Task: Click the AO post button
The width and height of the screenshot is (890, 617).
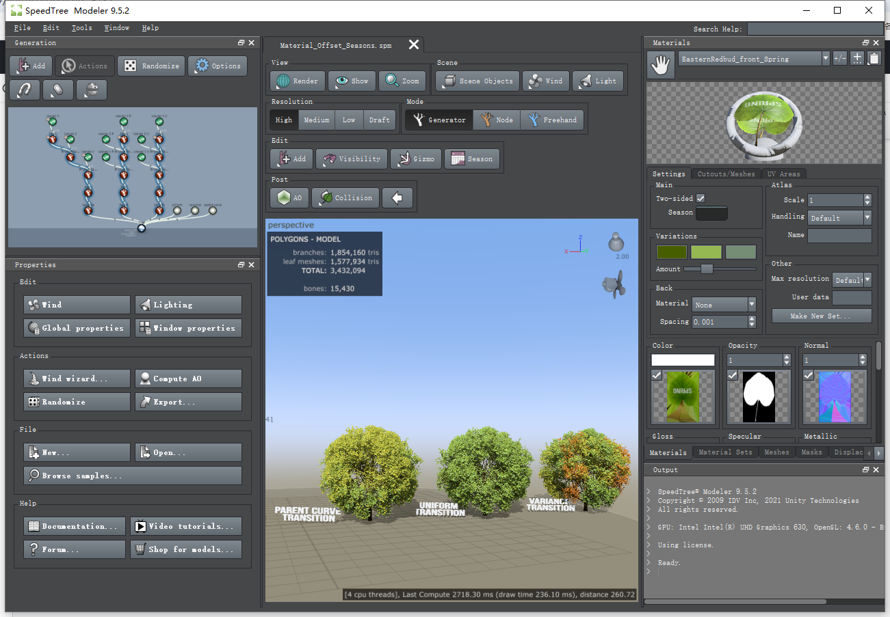Action: [290, 197]
